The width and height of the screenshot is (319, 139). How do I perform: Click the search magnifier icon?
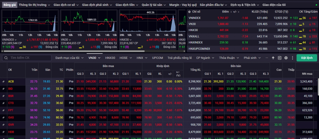click(6, 58)
